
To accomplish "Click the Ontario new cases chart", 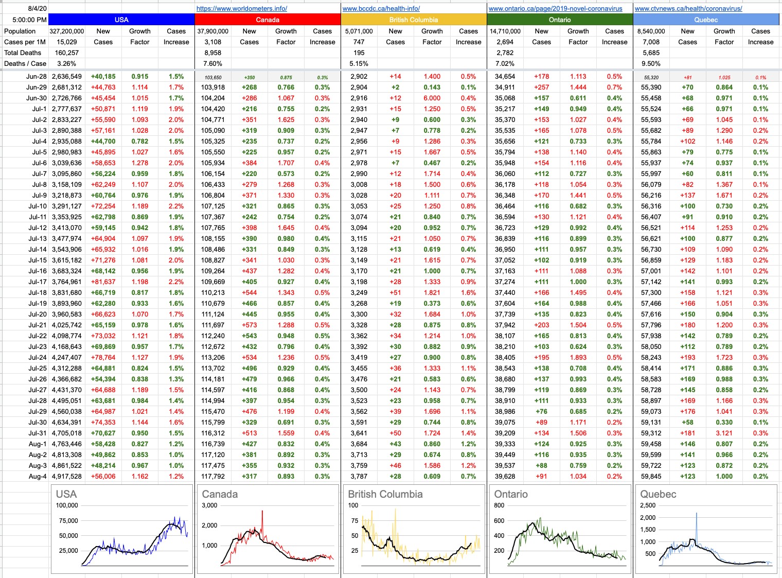I will [560, 529].
